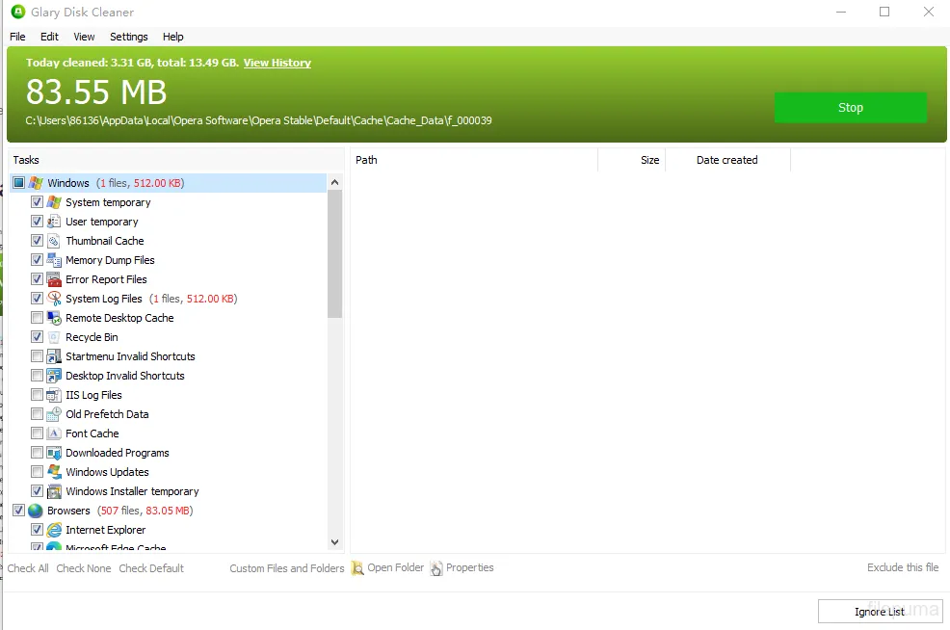Viewport: 950px width, 630px height.
Task: Click the Downloaded Programs icon
Action: click(54, 453)
